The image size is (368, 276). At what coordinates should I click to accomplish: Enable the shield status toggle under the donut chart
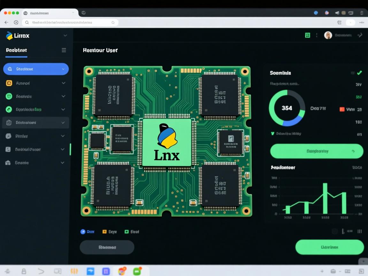pyautogui.click(x=272, y=134)
